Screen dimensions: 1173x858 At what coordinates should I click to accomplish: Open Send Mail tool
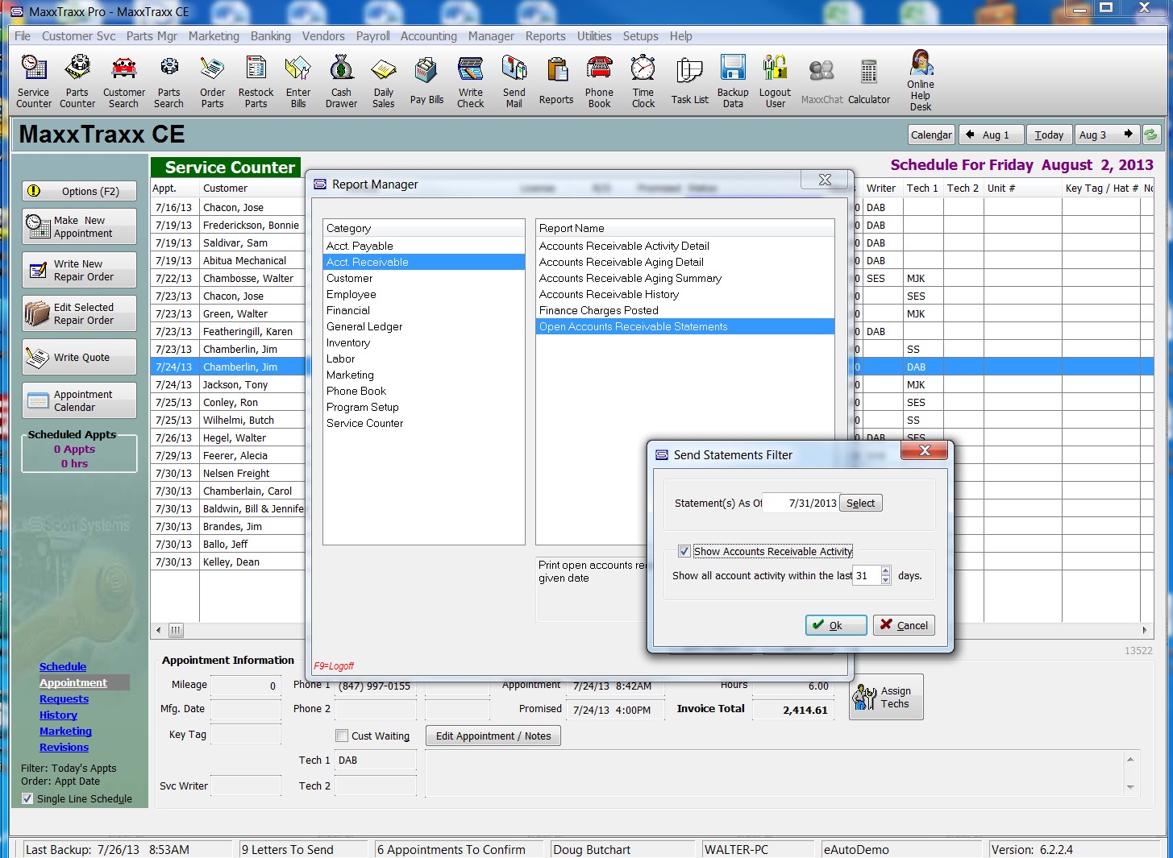point(514,81)
